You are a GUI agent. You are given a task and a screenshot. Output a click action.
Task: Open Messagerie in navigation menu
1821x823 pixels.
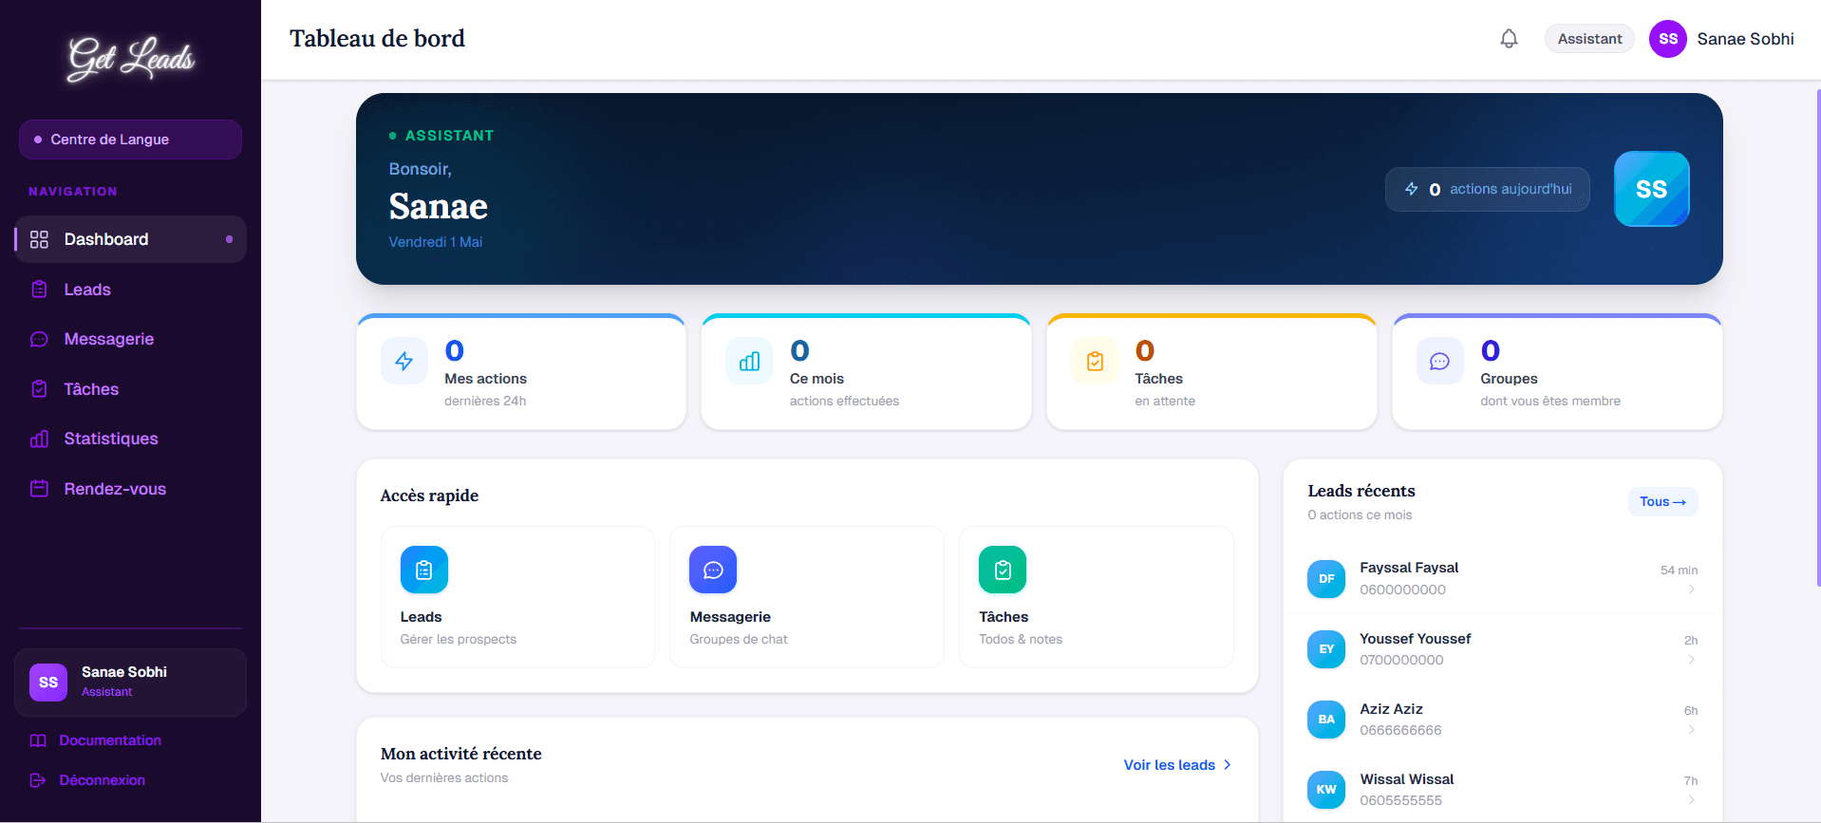(130, 339)
